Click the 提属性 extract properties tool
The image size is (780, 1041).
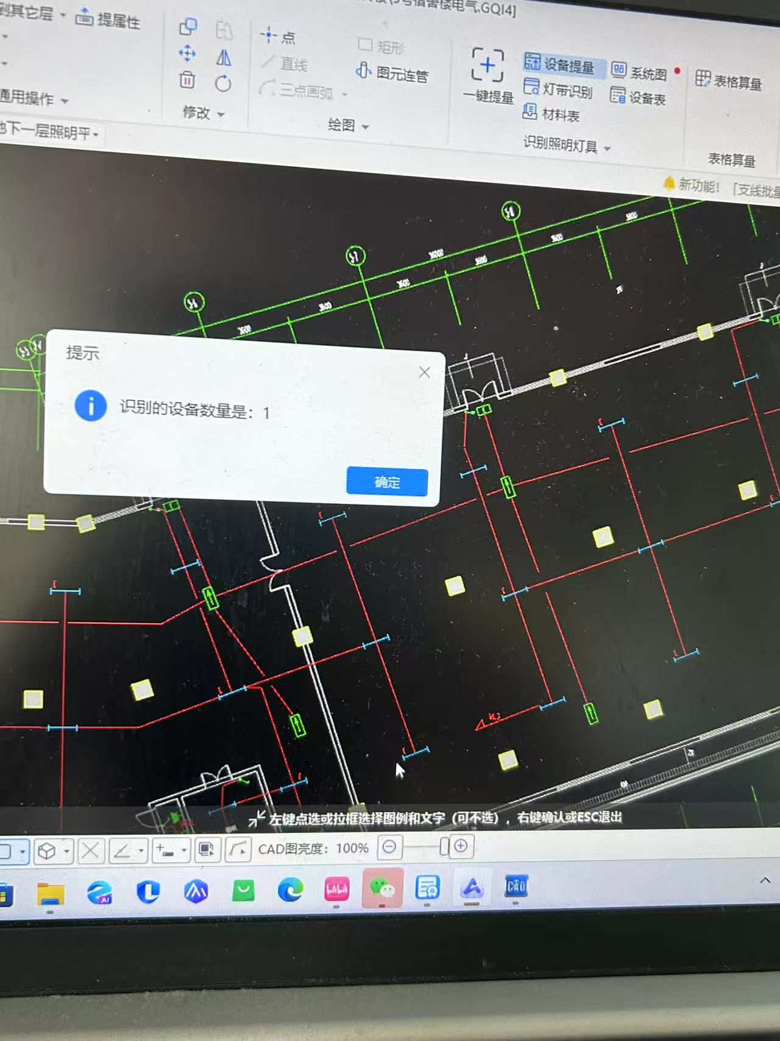[108, 20]
